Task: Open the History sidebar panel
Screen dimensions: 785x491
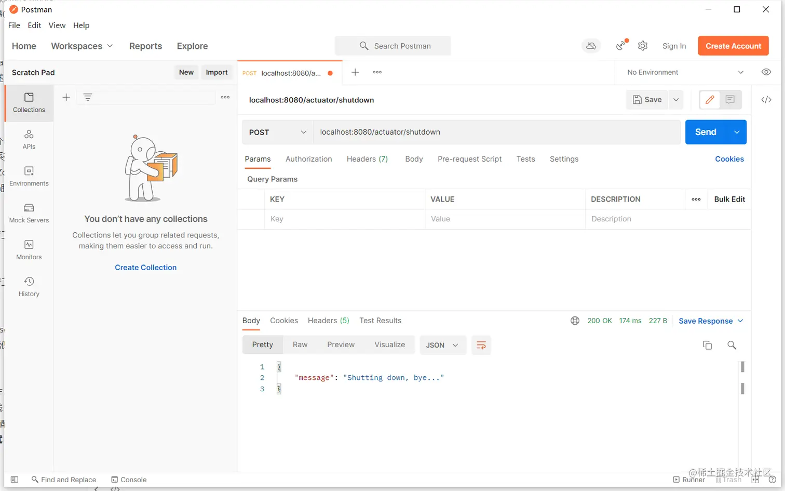Action: point(29,287)
